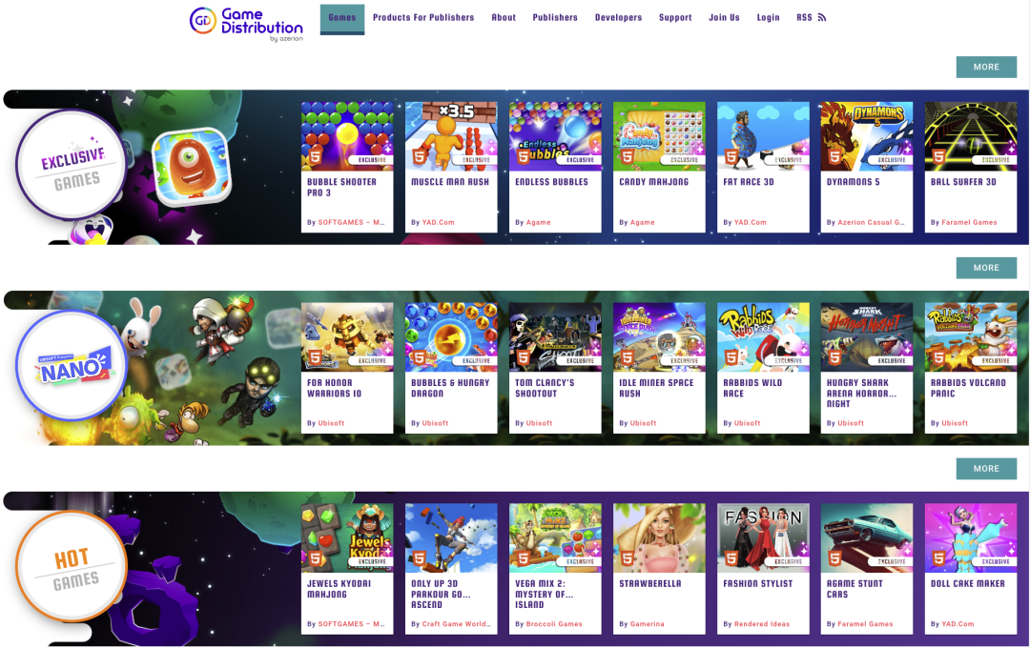Open Vega Mix 2 Mystery Island thumbnail
Image resolution: width=1030 pixels, height=648 pixels.
point(555,537)
